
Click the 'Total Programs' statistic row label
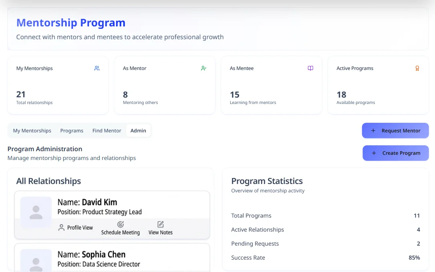[251, 216]
